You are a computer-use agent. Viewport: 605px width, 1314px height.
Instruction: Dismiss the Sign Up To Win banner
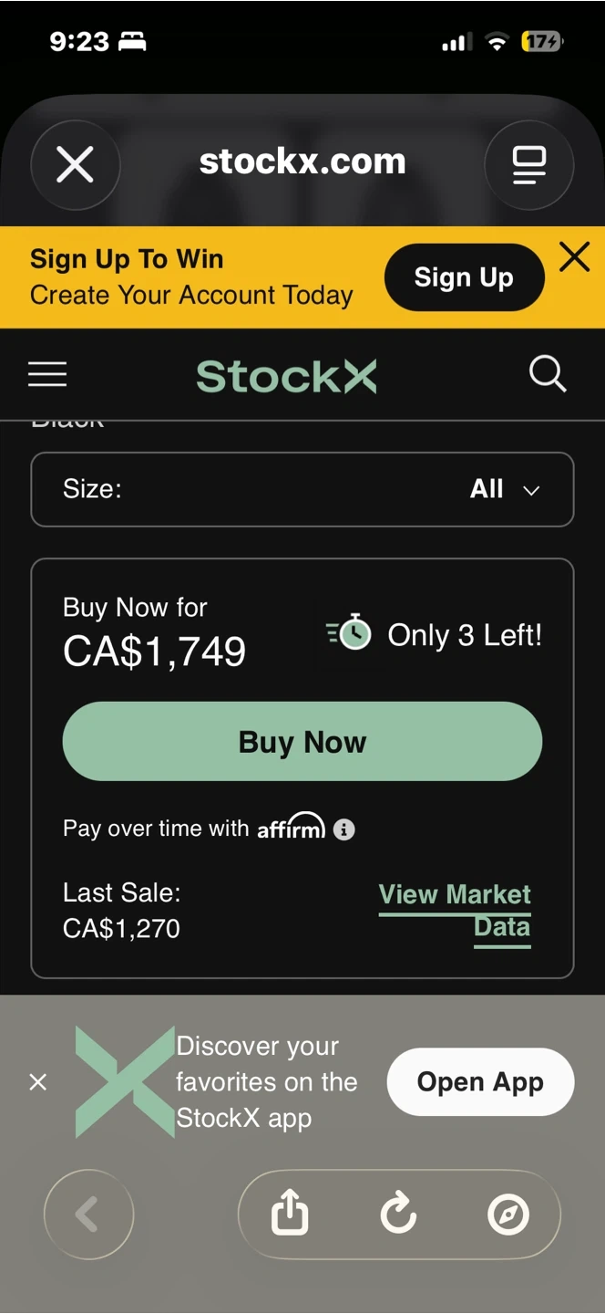click(575, 258)
